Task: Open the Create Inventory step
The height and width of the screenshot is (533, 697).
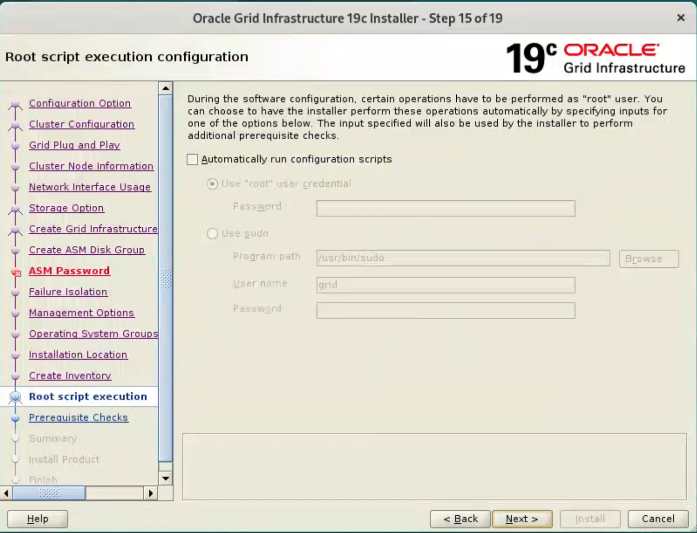Action: (70, 376)
